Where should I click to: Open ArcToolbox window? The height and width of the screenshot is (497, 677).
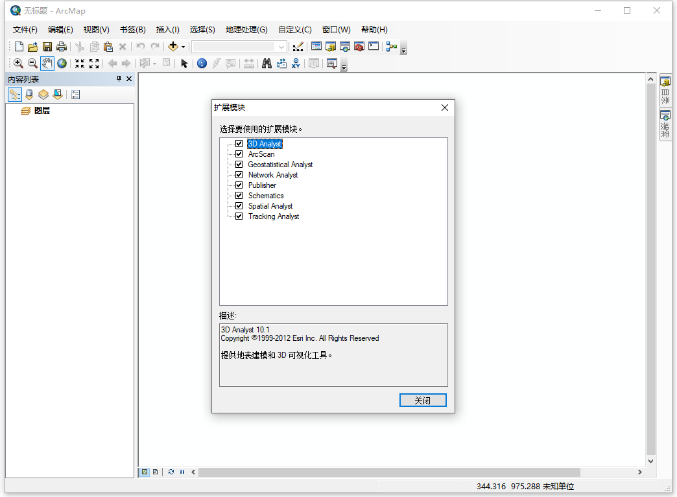(359, 47)
